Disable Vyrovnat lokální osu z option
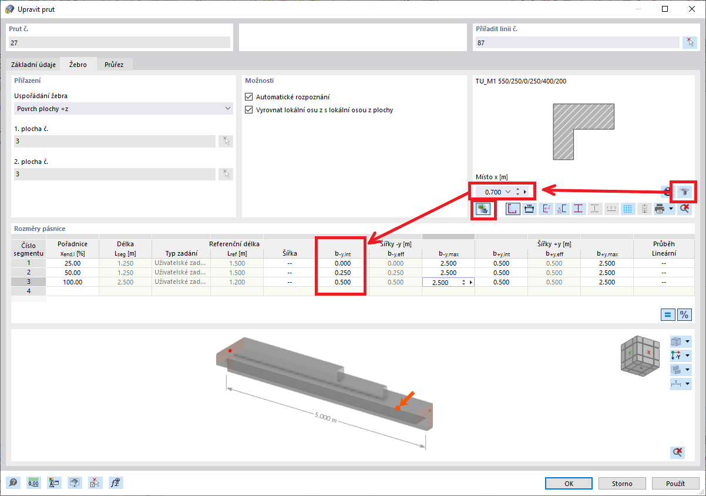Image resolution: width=706 pixels, height=496 pixels. (249, 110)
